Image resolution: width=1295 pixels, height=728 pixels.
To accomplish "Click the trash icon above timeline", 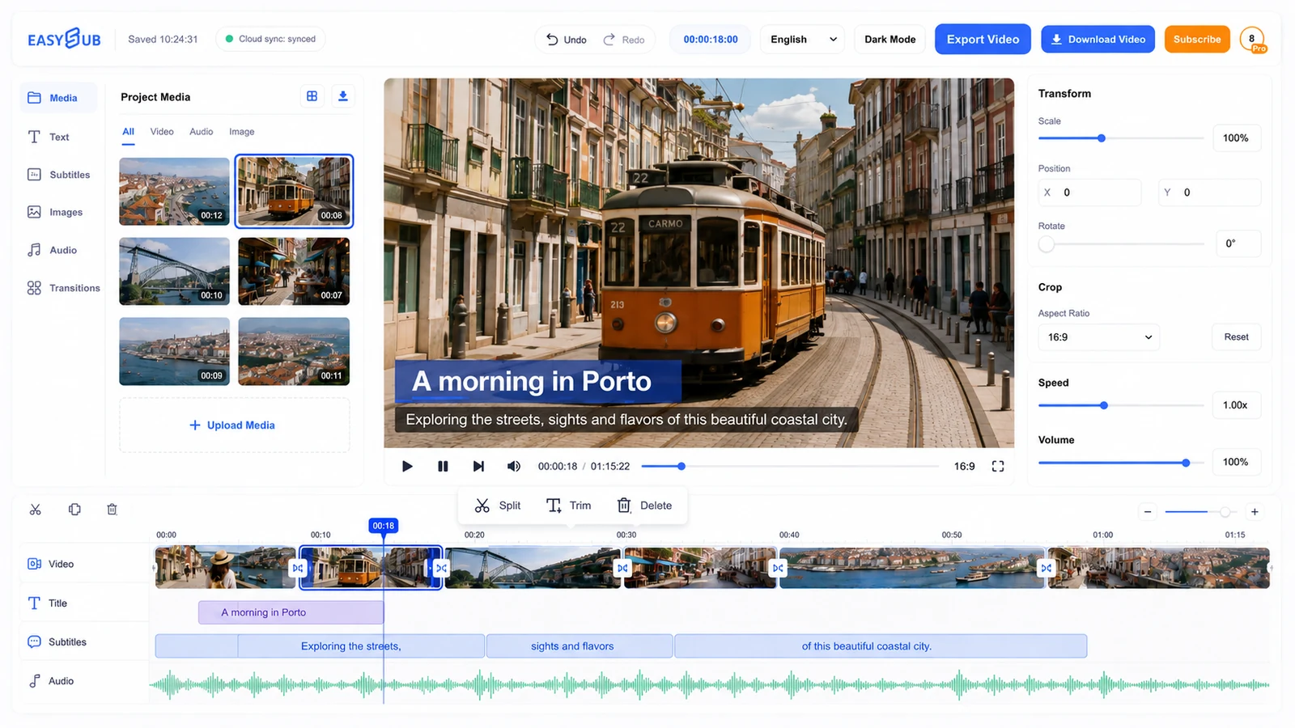I will click(113, 510).
